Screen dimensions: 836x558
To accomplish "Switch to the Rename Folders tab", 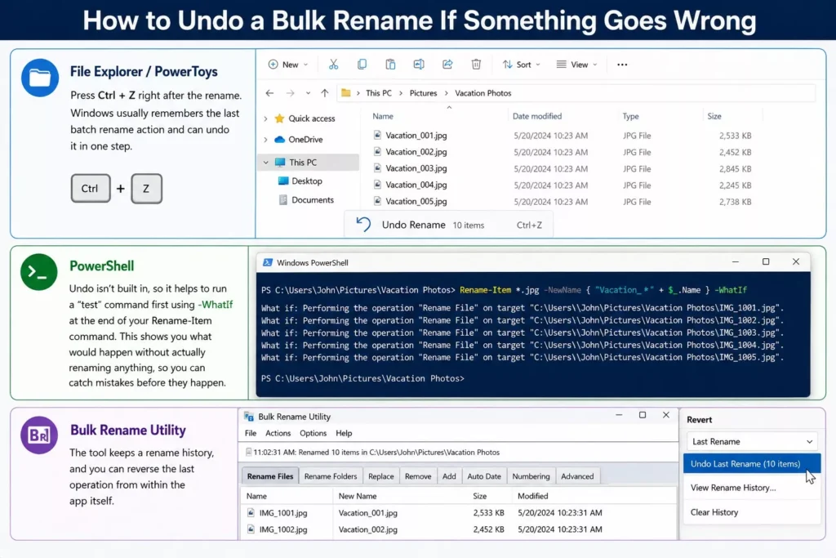I will tap(331, 475).
